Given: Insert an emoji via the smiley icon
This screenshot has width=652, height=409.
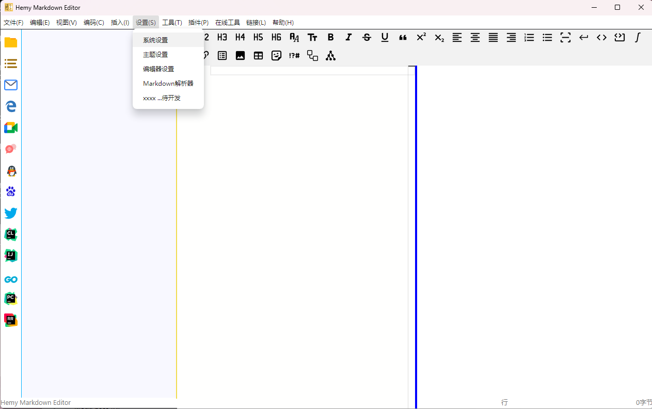Looking at the screenshot, I should click(276, 56).
